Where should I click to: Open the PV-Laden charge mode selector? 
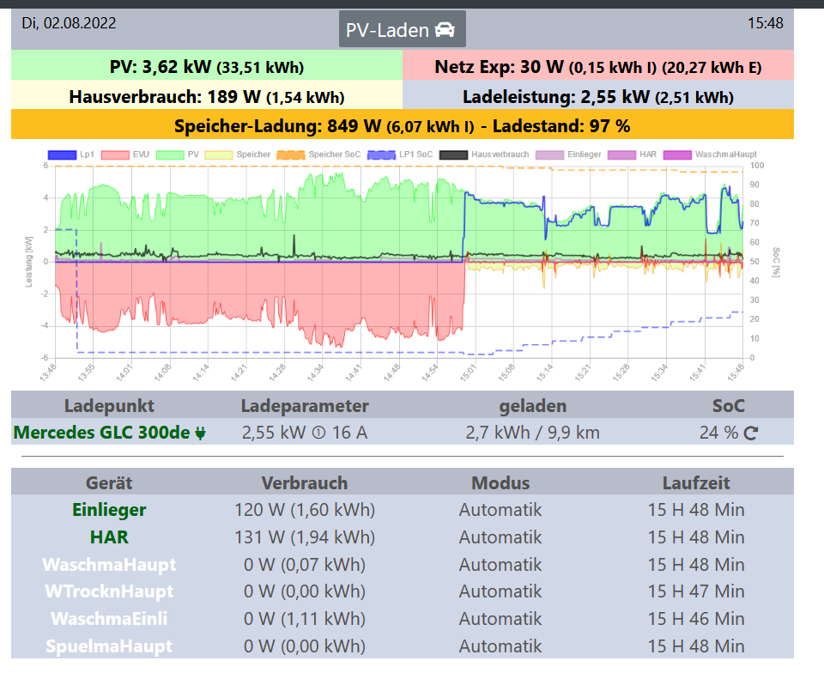402,30
